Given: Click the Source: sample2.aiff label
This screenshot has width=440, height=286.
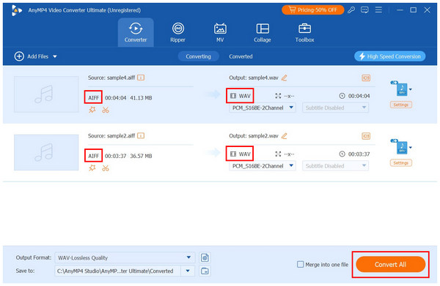Looking at the screenshot, I should point(111,136).
